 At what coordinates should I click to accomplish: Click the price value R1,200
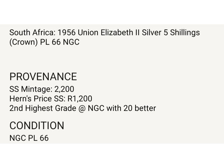tap(81, 99)
